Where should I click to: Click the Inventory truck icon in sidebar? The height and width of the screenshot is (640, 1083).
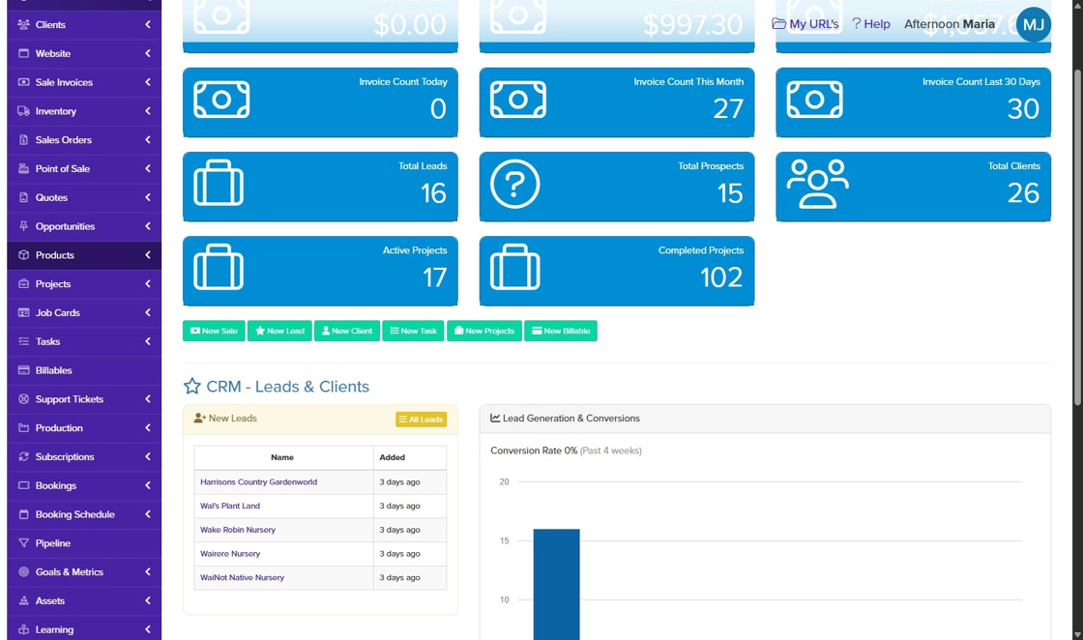(x=23, y=111)
